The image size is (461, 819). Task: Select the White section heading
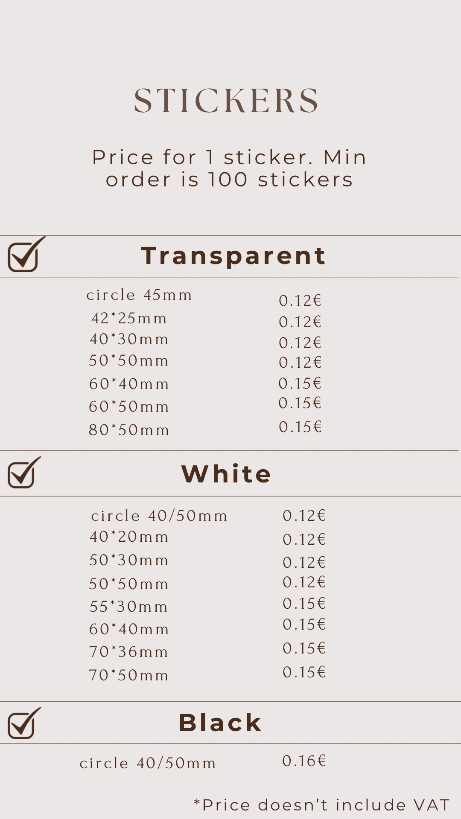[x=226, y=474]
